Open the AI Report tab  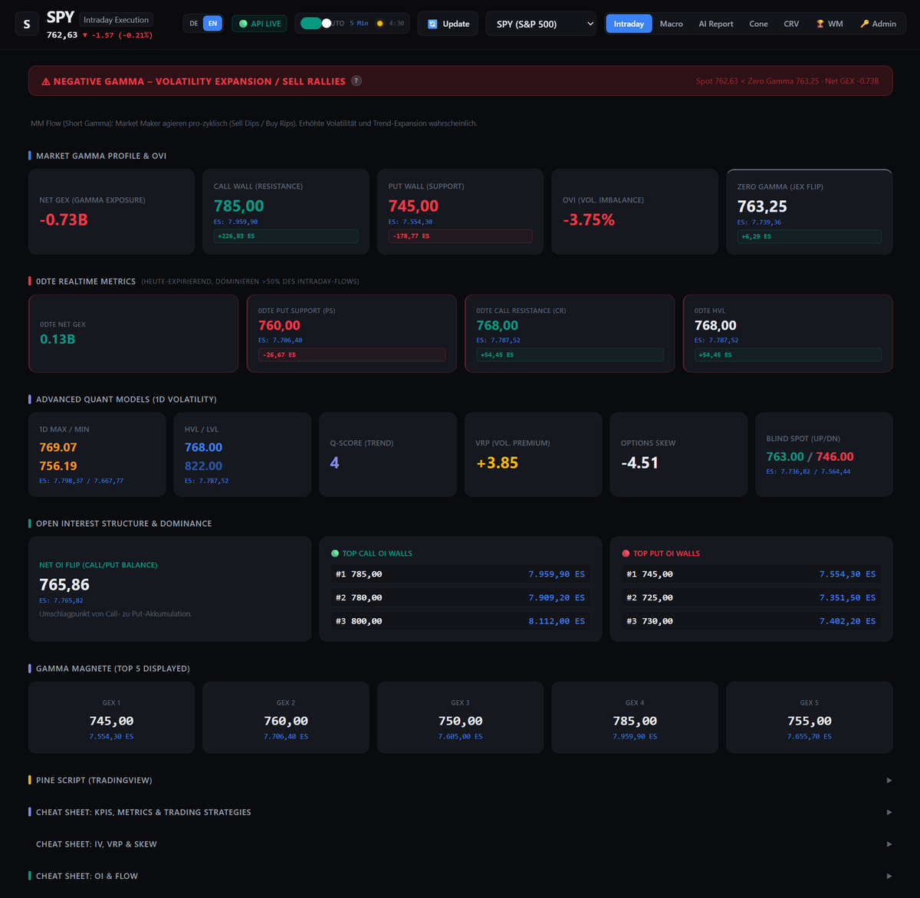click(x=716, y=24)
